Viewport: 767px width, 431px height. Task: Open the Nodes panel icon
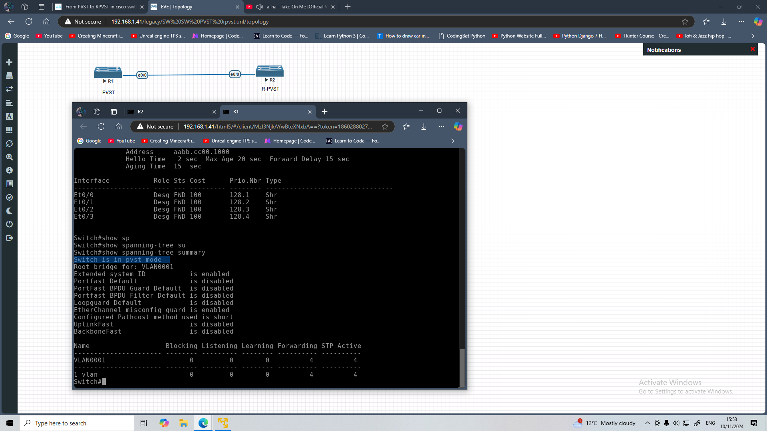coord(9,75)
